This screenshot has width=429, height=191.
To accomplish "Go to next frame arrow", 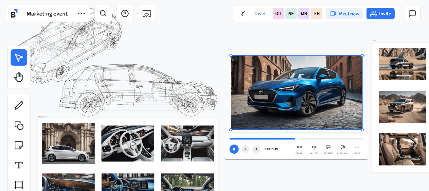I will 256,149.
